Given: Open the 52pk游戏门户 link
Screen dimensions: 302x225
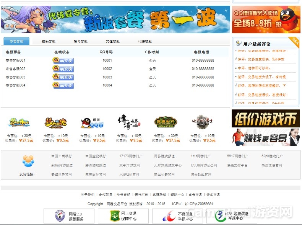Looking at the screenshot, I should coord(272,156).
